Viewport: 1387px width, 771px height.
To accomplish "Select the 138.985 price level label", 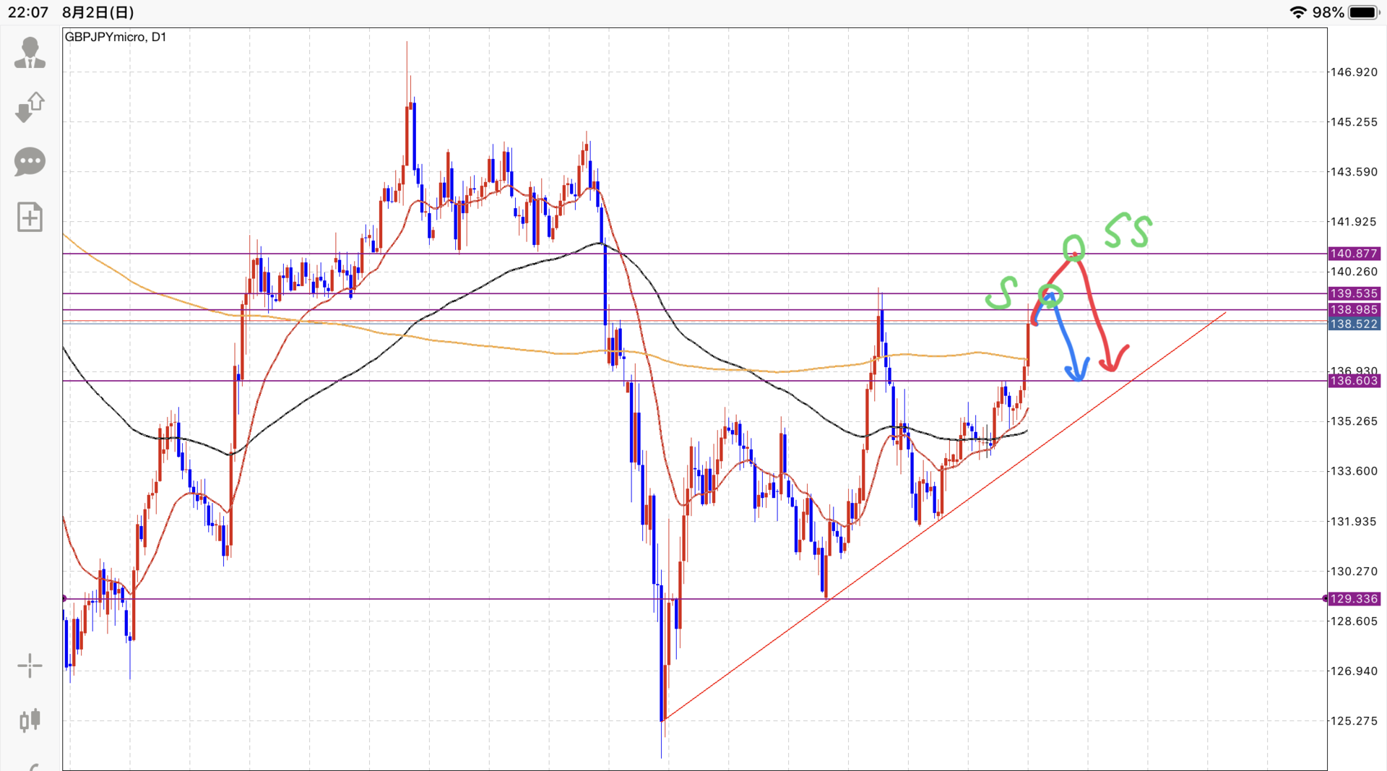I will point(1354,309).
